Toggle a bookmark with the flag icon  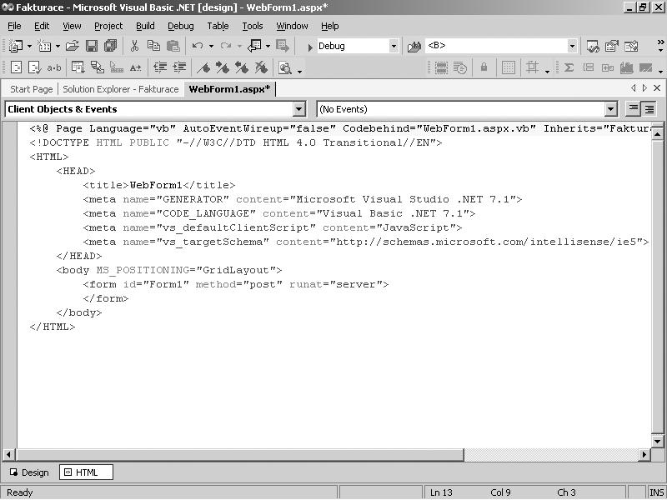tap(203, 67)
